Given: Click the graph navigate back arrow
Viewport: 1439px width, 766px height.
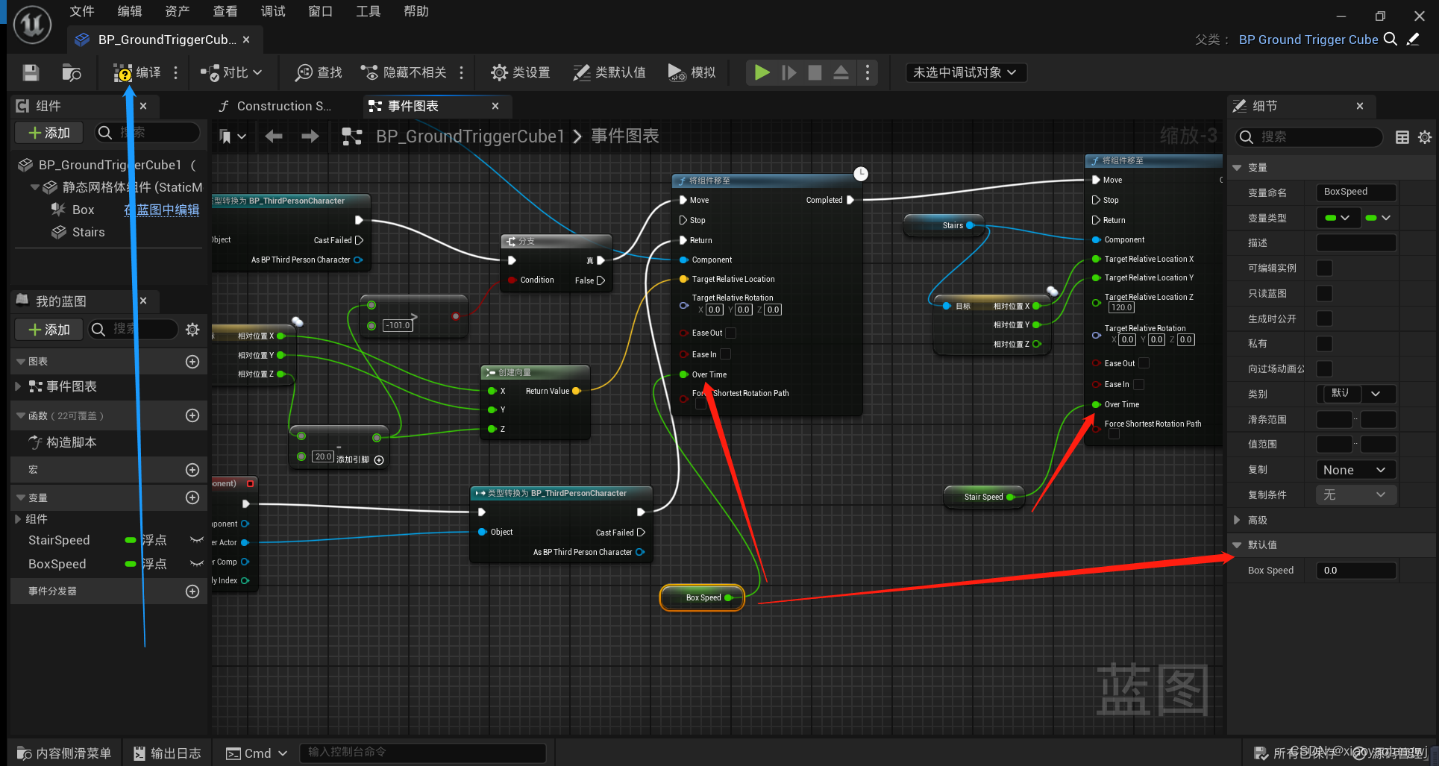Looking at the screenshot, I should (x=274, y=136).
